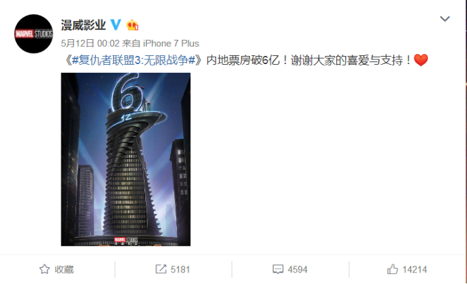Click the thumbs-up like icon
The height and width of the screenshot is (284, 467).
pyautogui.click(x=393, y=269)
